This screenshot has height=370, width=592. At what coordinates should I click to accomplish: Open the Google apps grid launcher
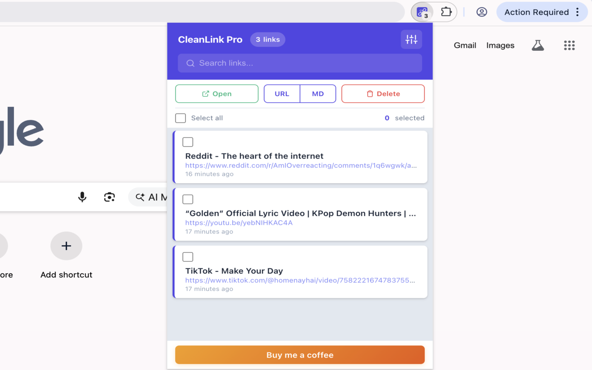click(x=569, y=45)
